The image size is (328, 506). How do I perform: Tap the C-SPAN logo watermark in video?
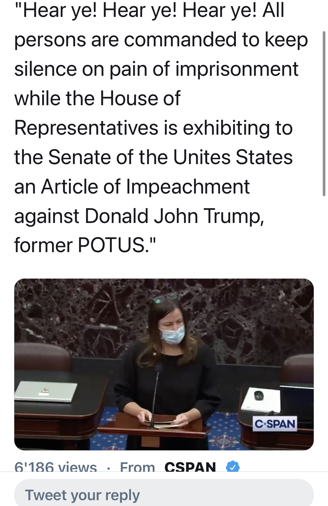(275, 424)
